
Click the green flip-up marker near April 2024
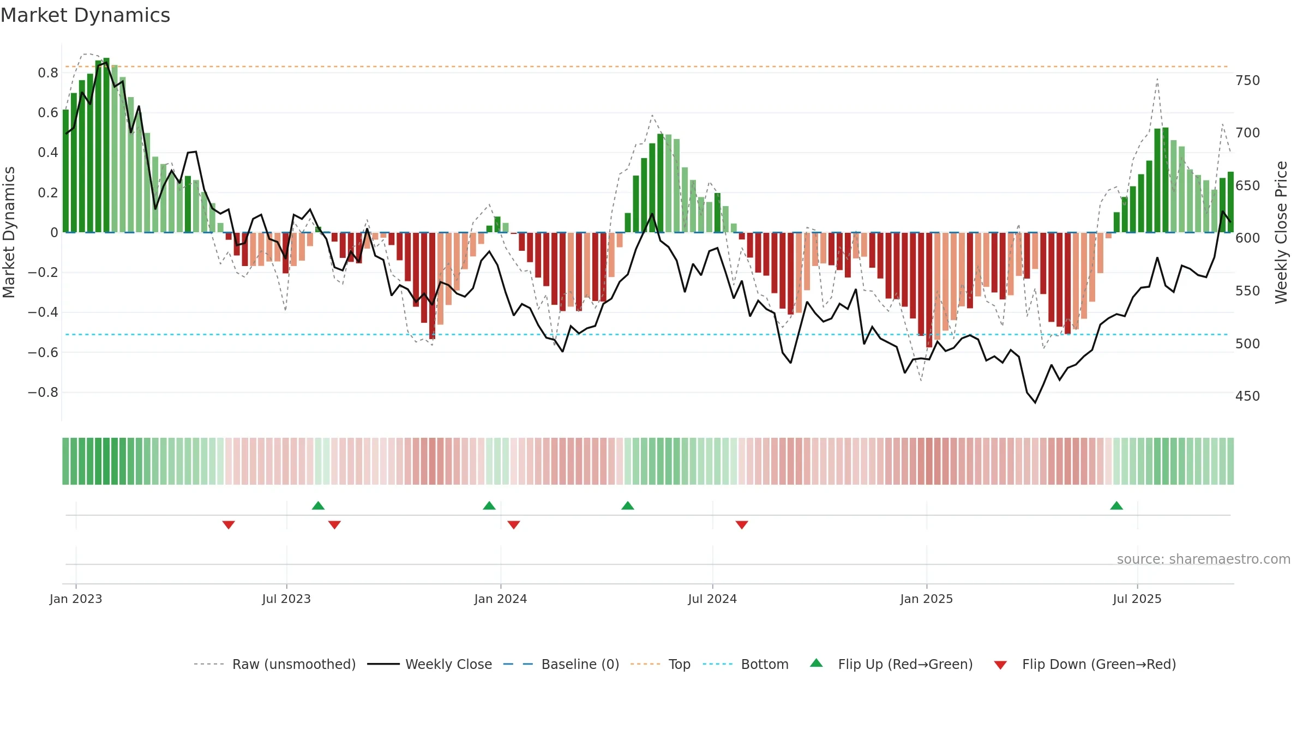[x=628, y=505]
